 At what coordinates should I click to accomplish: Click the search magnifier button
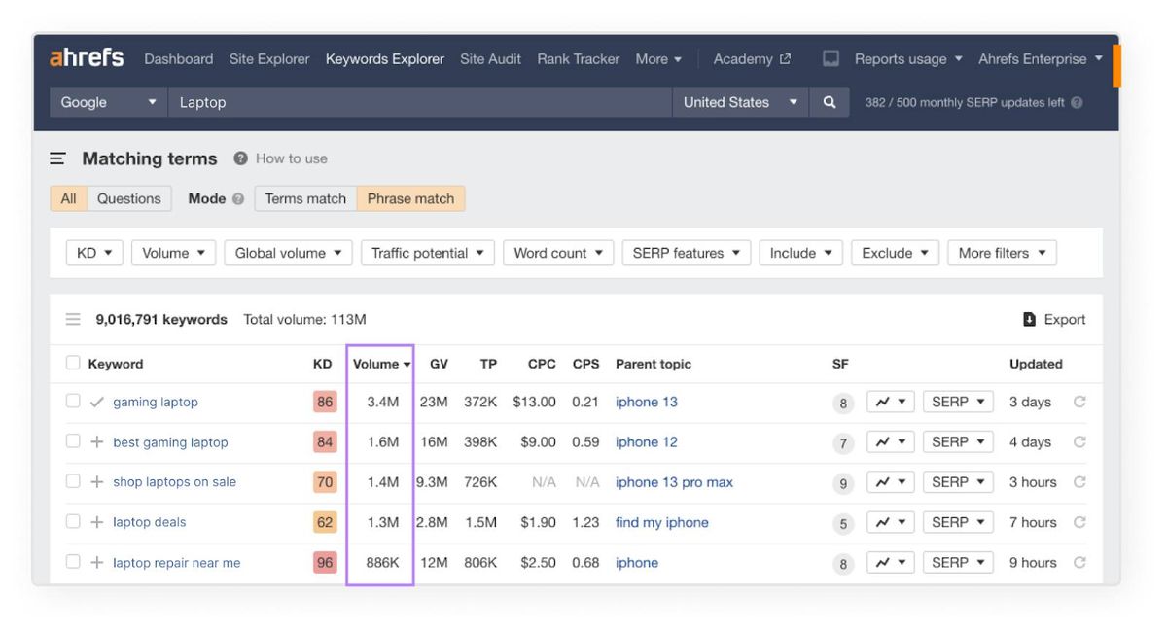829,102
